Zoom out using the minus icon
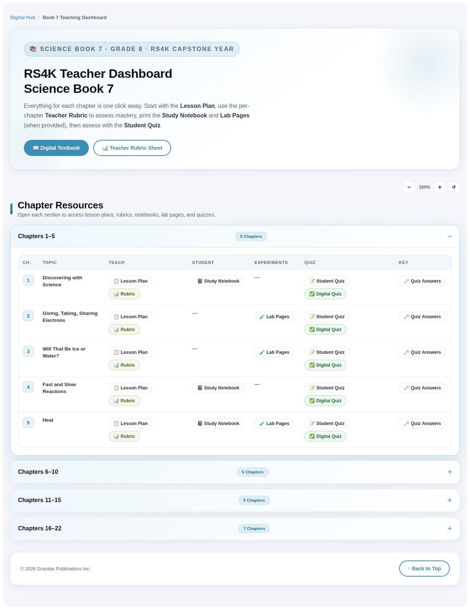The height and width of the screenshot is (610, 470). pyautogui.click(x=409, y=187)
